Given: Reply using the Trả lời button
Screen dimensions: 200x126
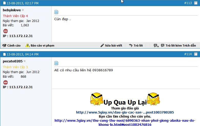Looking at the screenshot, I should tap(136, 45).
